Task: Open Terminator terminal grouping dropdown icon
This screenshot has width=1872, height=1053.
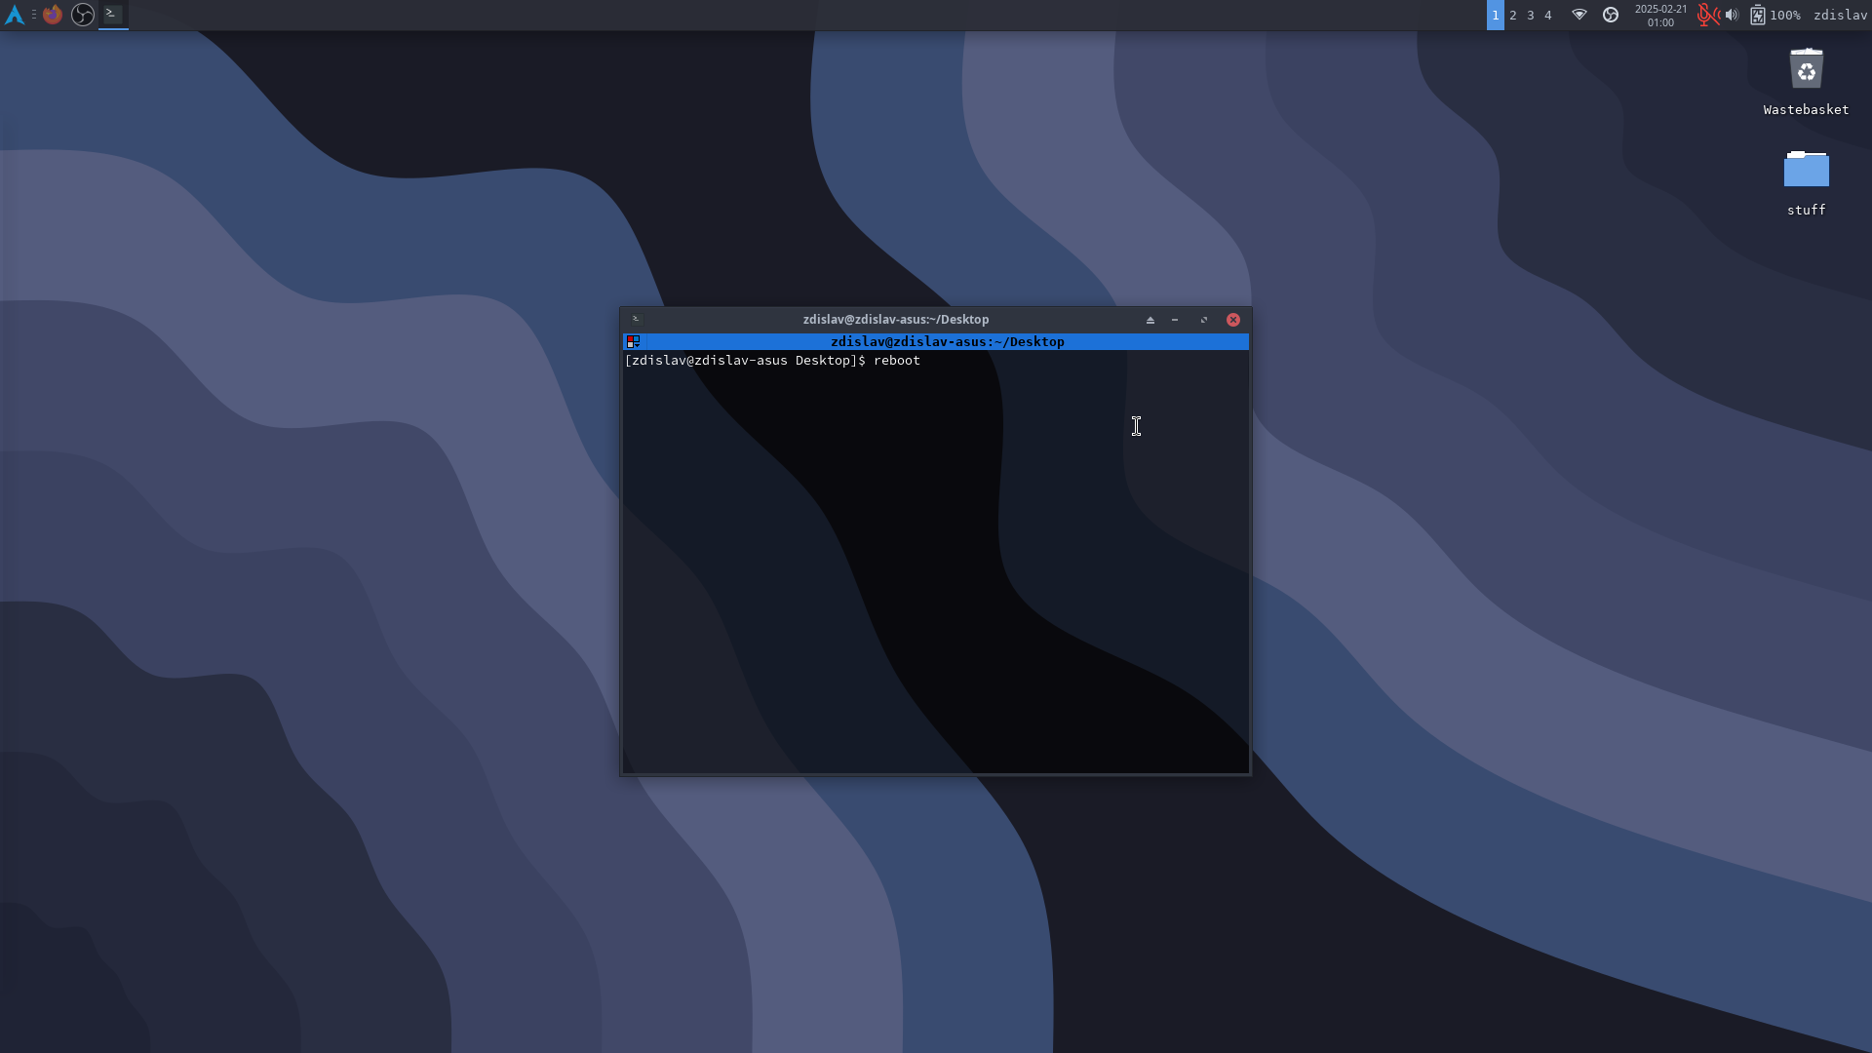Action: 634,342
